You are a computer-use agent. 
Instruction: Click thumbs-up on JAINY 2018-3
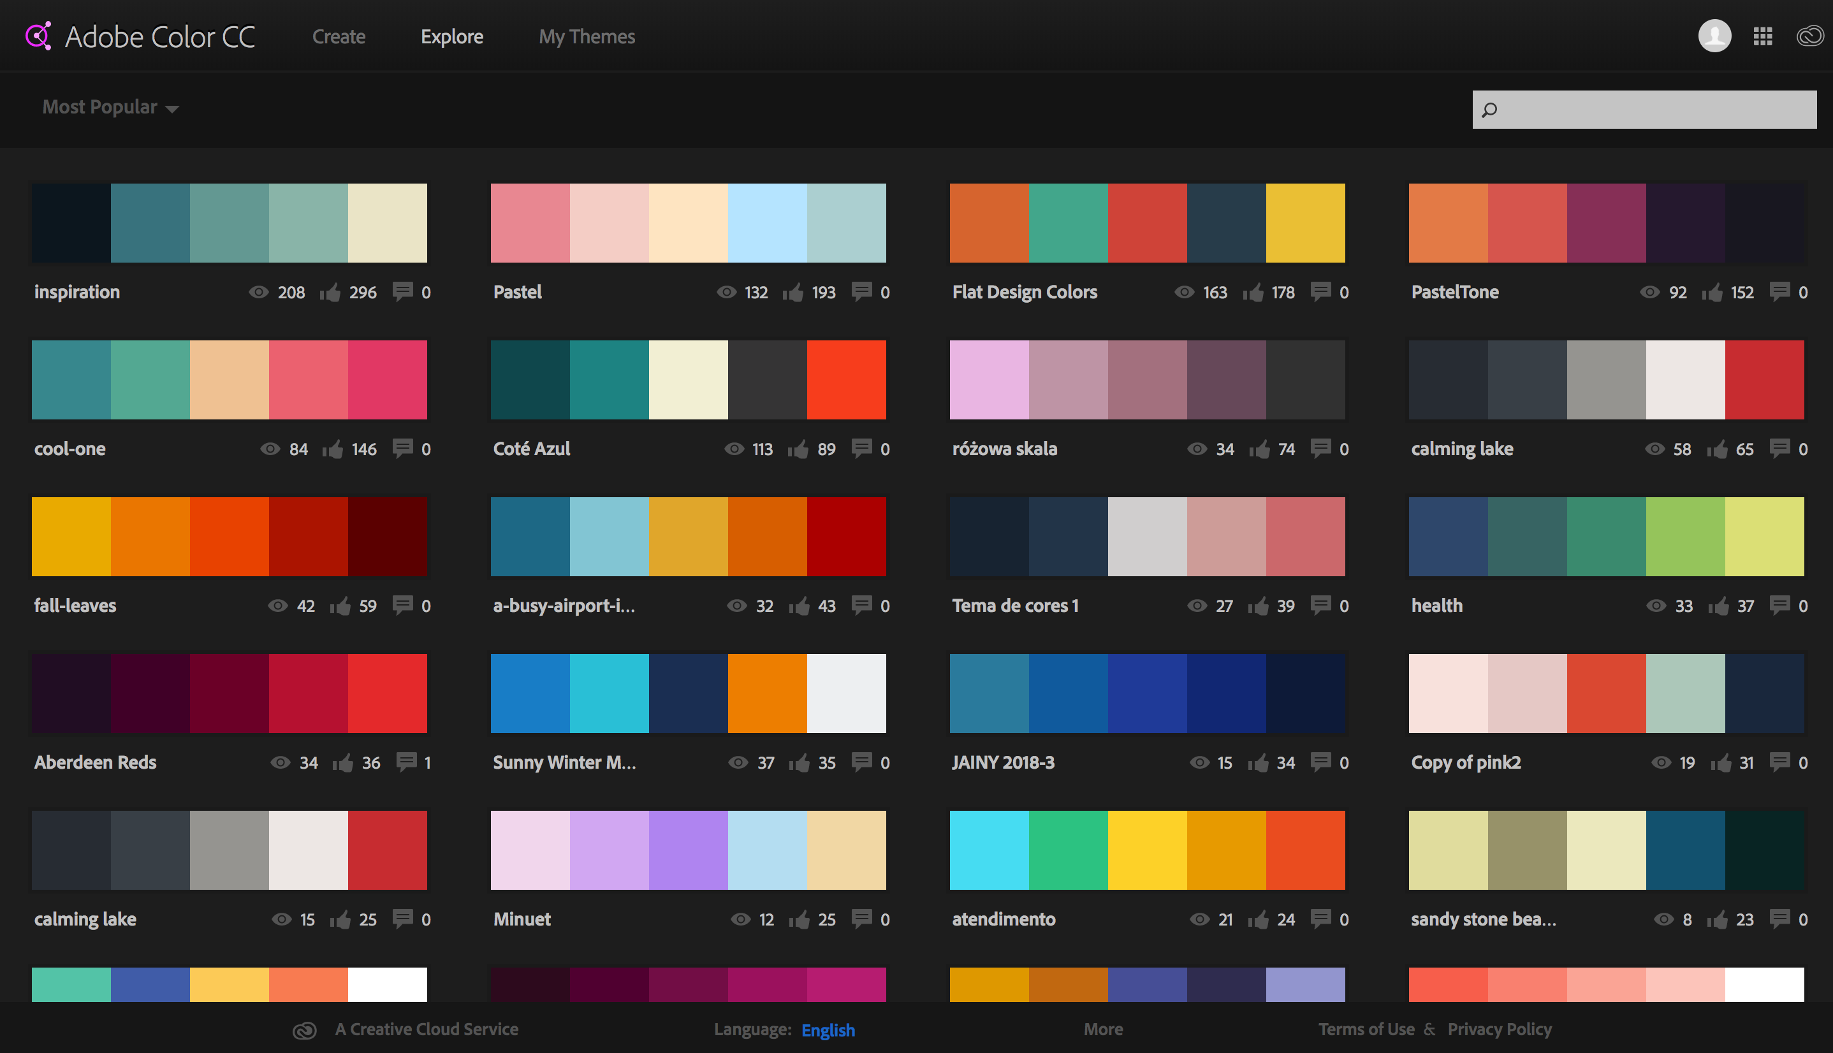click(x=1258, y=762)
